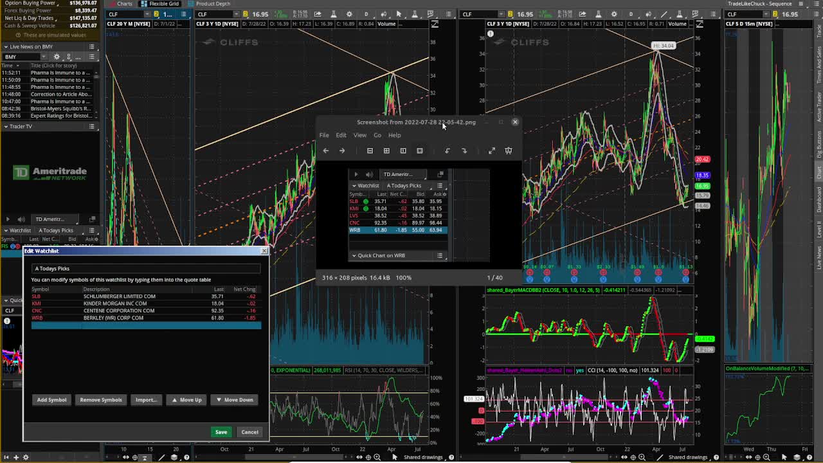This screenshot has width=823, height=463.
Task: Open Help menu in image viewer
Action: (x=394, y=135)
